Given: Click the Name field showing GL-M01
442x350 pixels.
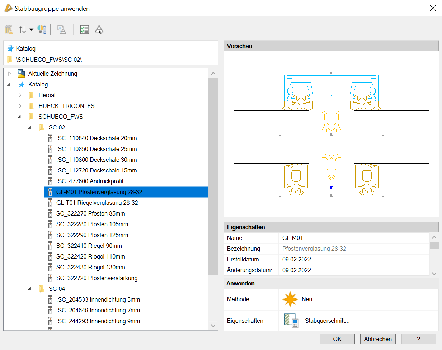Looking at the screenshot, I should click(x=353, y=238).
